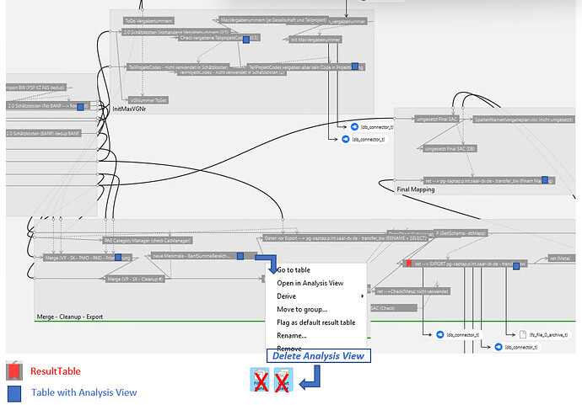Screen dimensions: 582x405
Task: Click the first crossed-out analysis view icon
Action: 261,381
